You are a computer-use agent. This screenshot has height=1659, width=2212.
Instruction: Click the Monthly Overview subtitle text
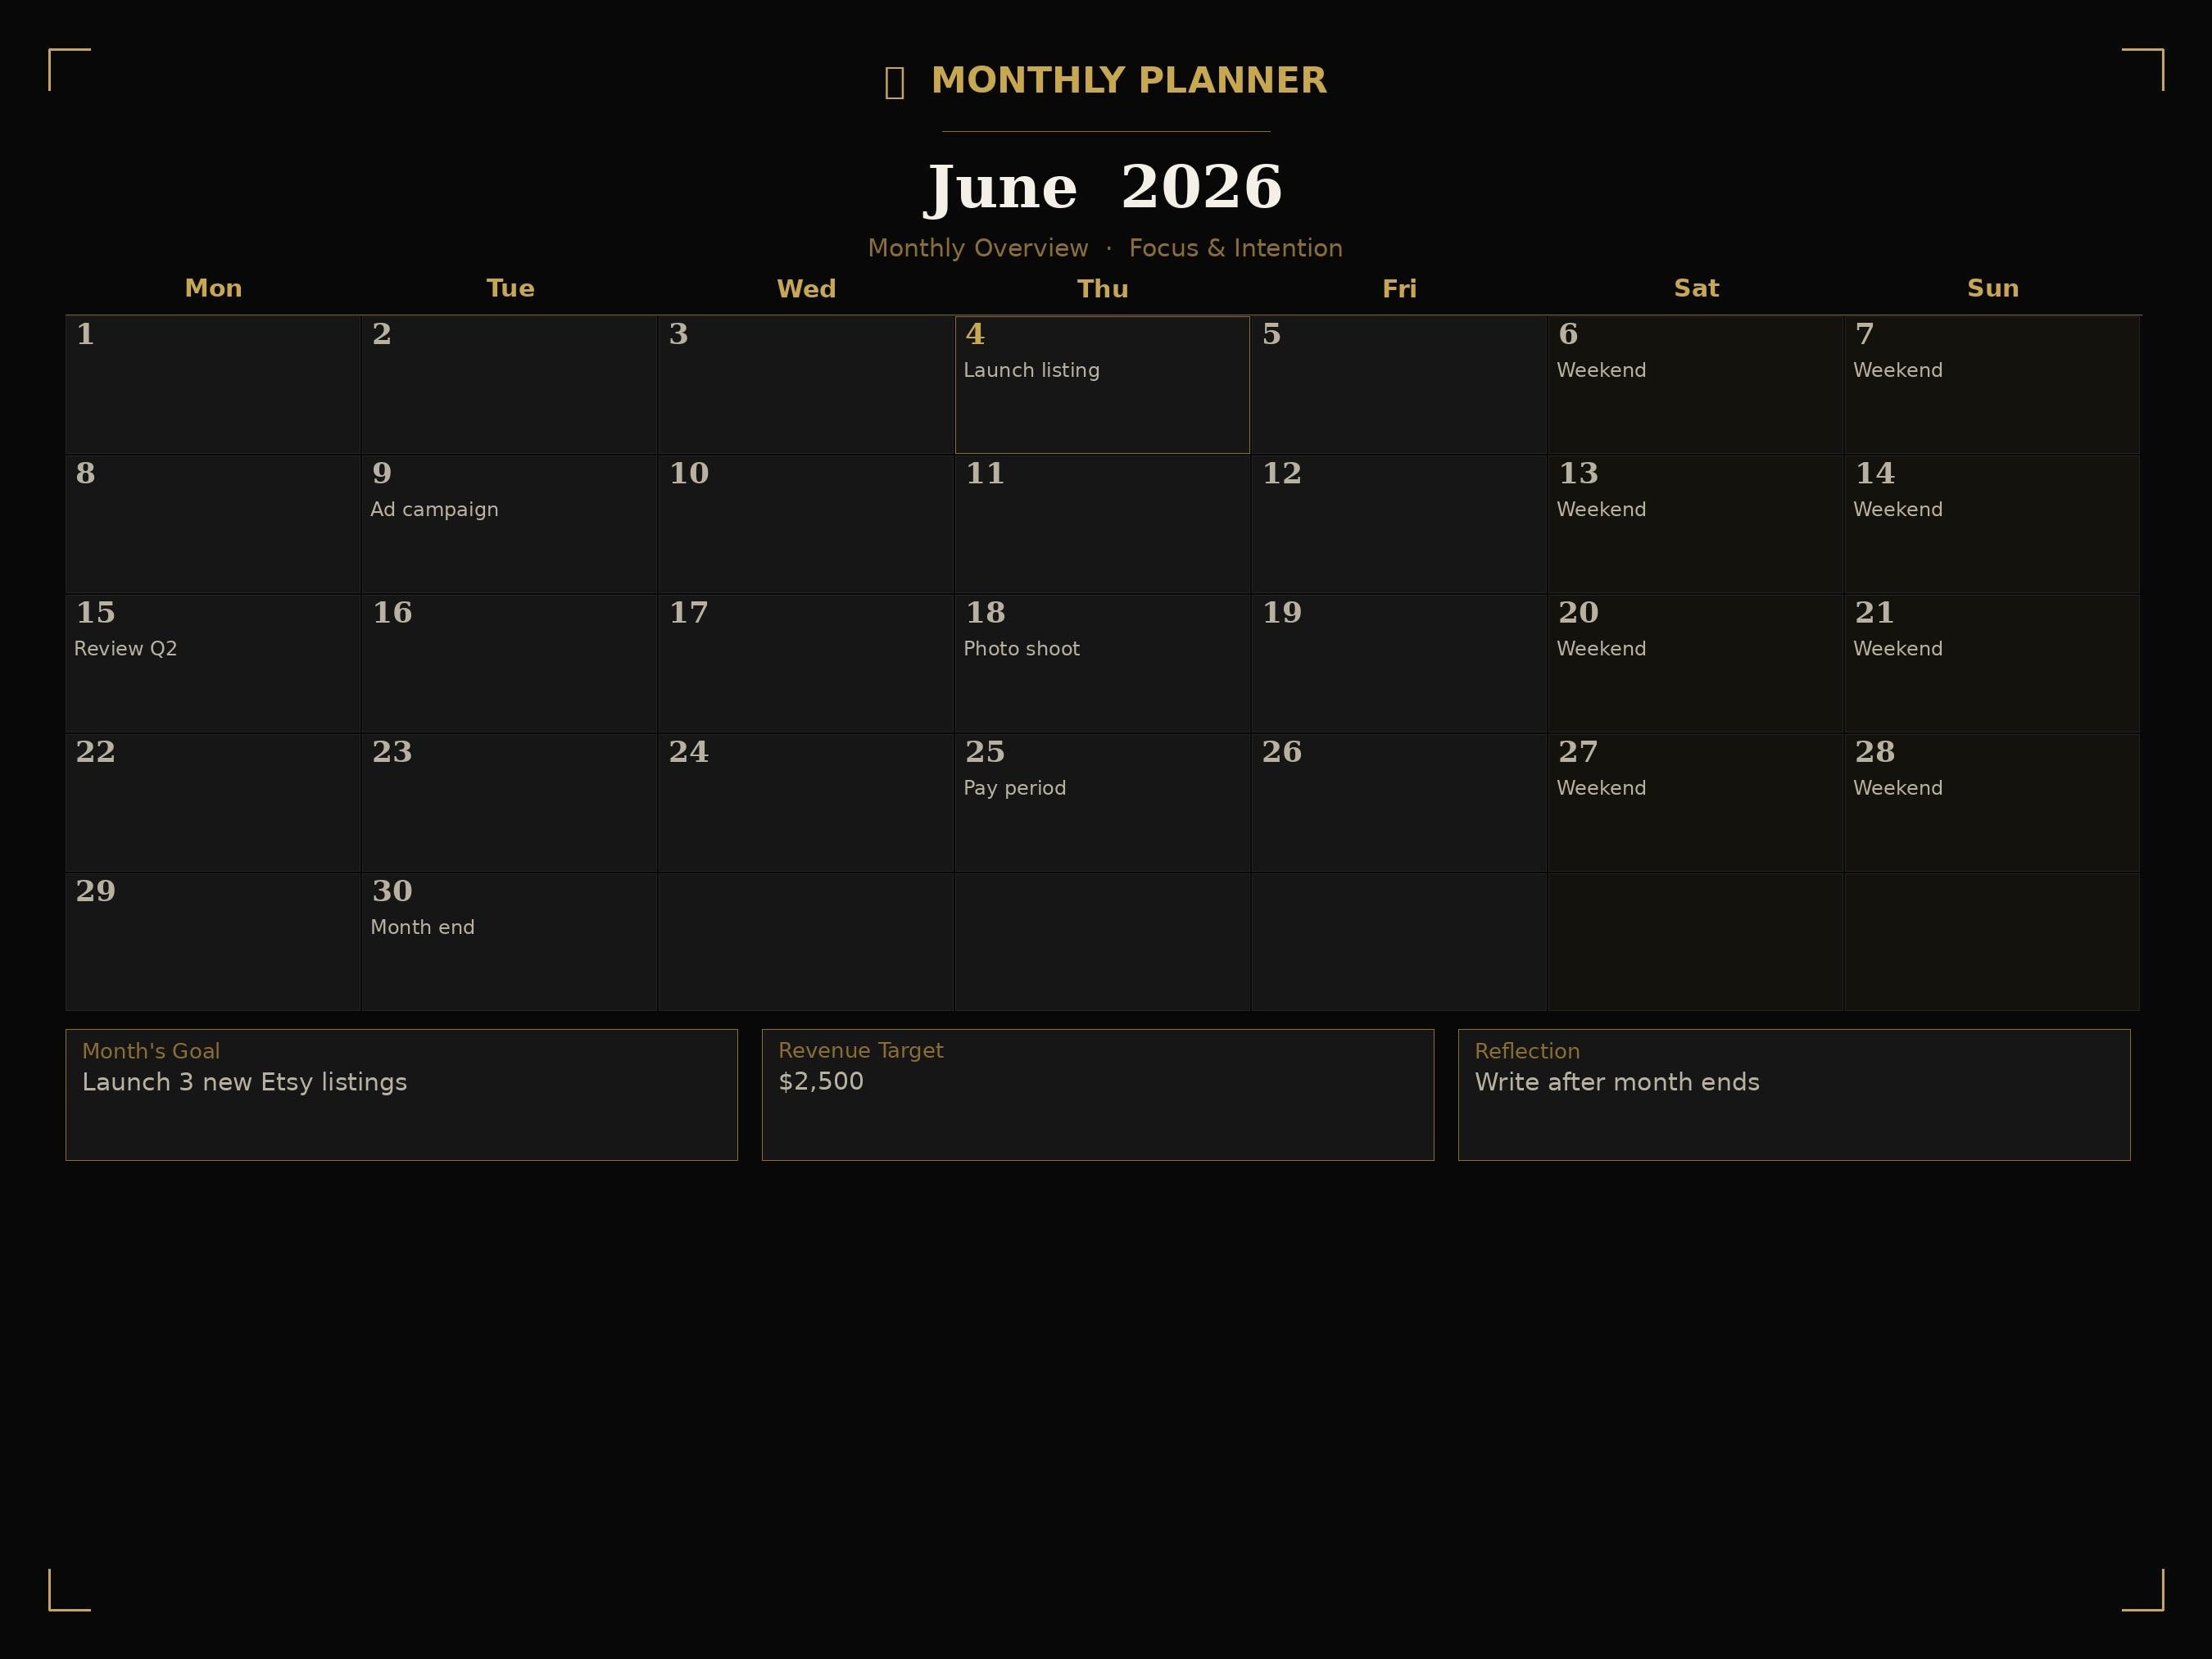click(x=1105, y=248)
